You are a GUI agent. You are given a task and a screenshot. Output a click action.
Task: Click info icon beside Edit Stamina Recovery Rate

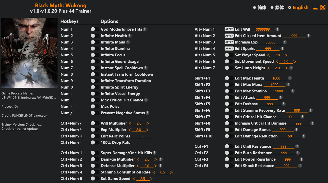[311, 110]
